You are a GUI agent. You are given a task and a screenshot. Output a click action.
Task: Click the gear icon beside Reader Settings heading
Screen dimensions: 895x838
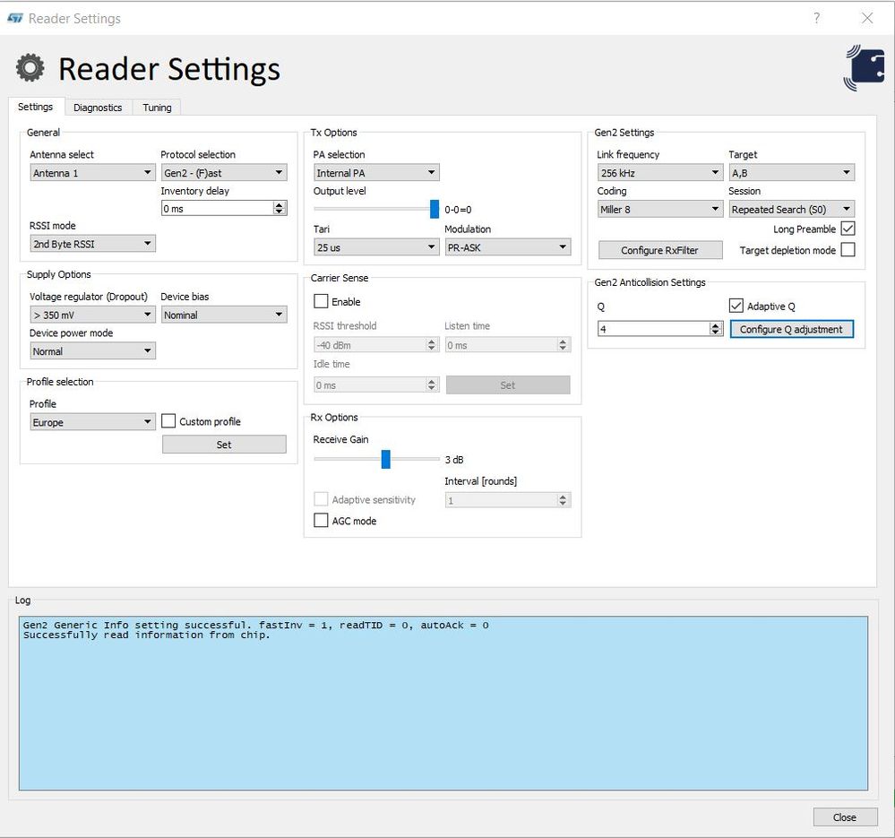click(x=30, y=68)
